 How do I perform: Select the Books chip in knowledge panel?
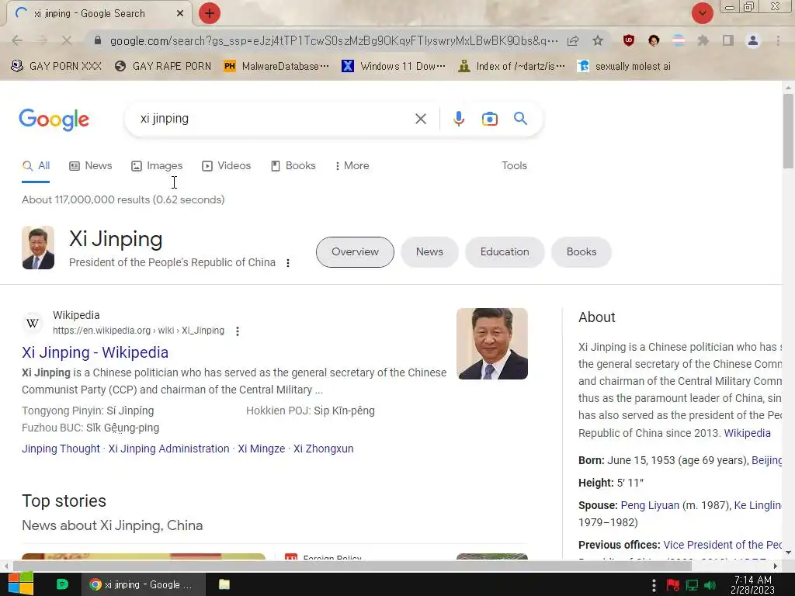tap(581, 252)
